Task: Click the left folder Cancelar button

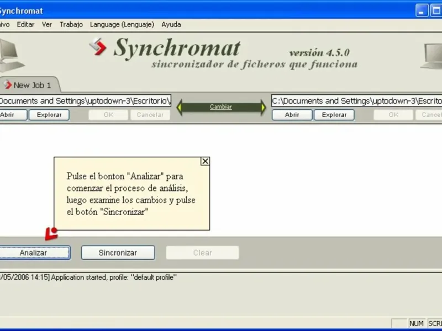Action: [150, 115]
